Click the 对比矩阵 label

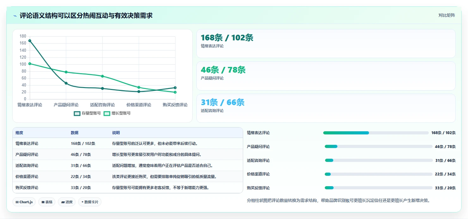click(447, 15)
